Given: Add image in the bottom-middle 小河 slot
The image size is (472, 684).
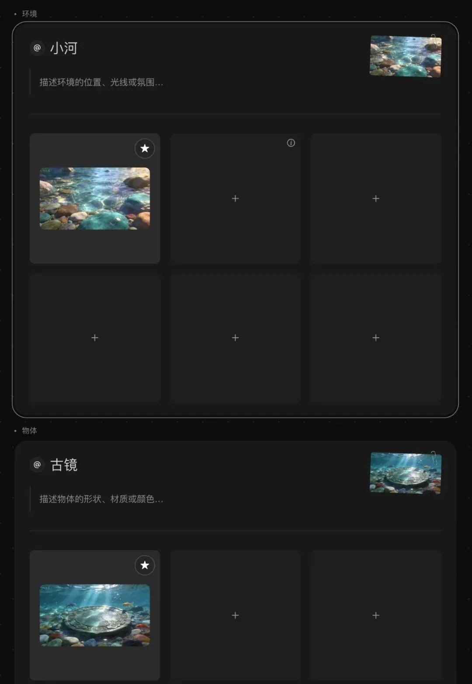Looking at the screenshot, I should pos(235,338).
